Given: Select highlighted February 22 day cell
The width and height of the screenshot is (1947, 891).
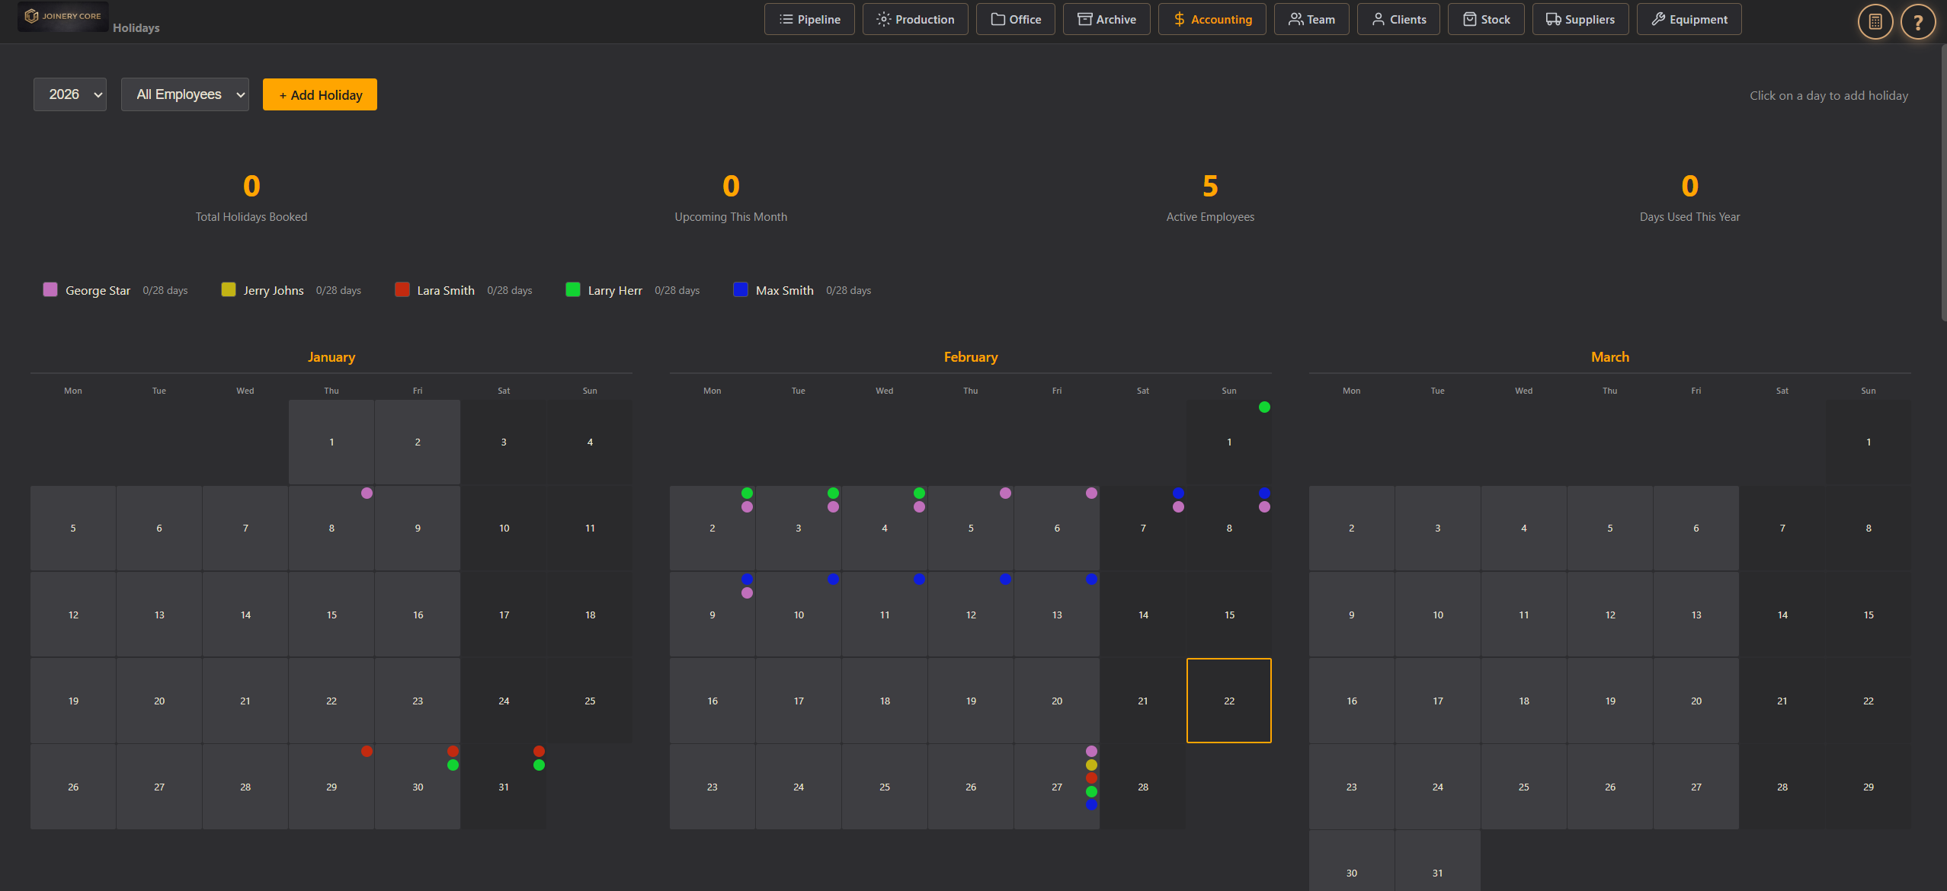Looking at the screenshot, I should pyautogui.click(x=1228, y=701).
